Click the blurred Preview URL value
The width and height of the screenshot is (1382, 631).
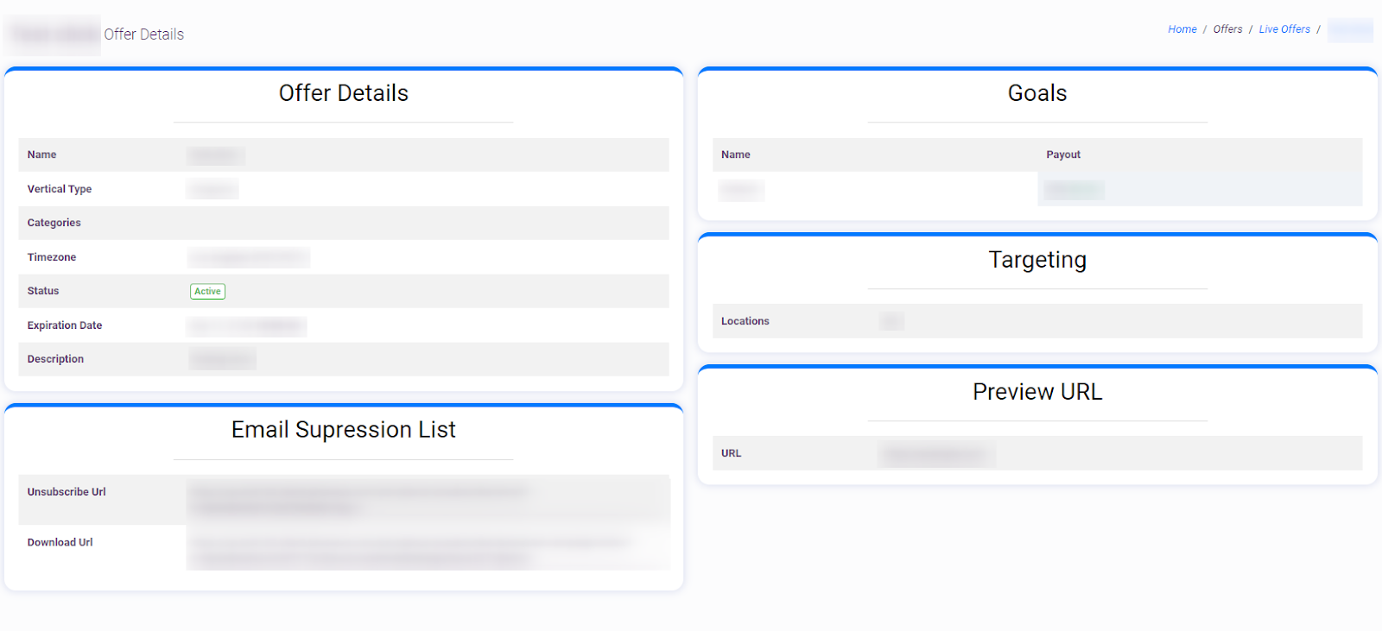935,454
